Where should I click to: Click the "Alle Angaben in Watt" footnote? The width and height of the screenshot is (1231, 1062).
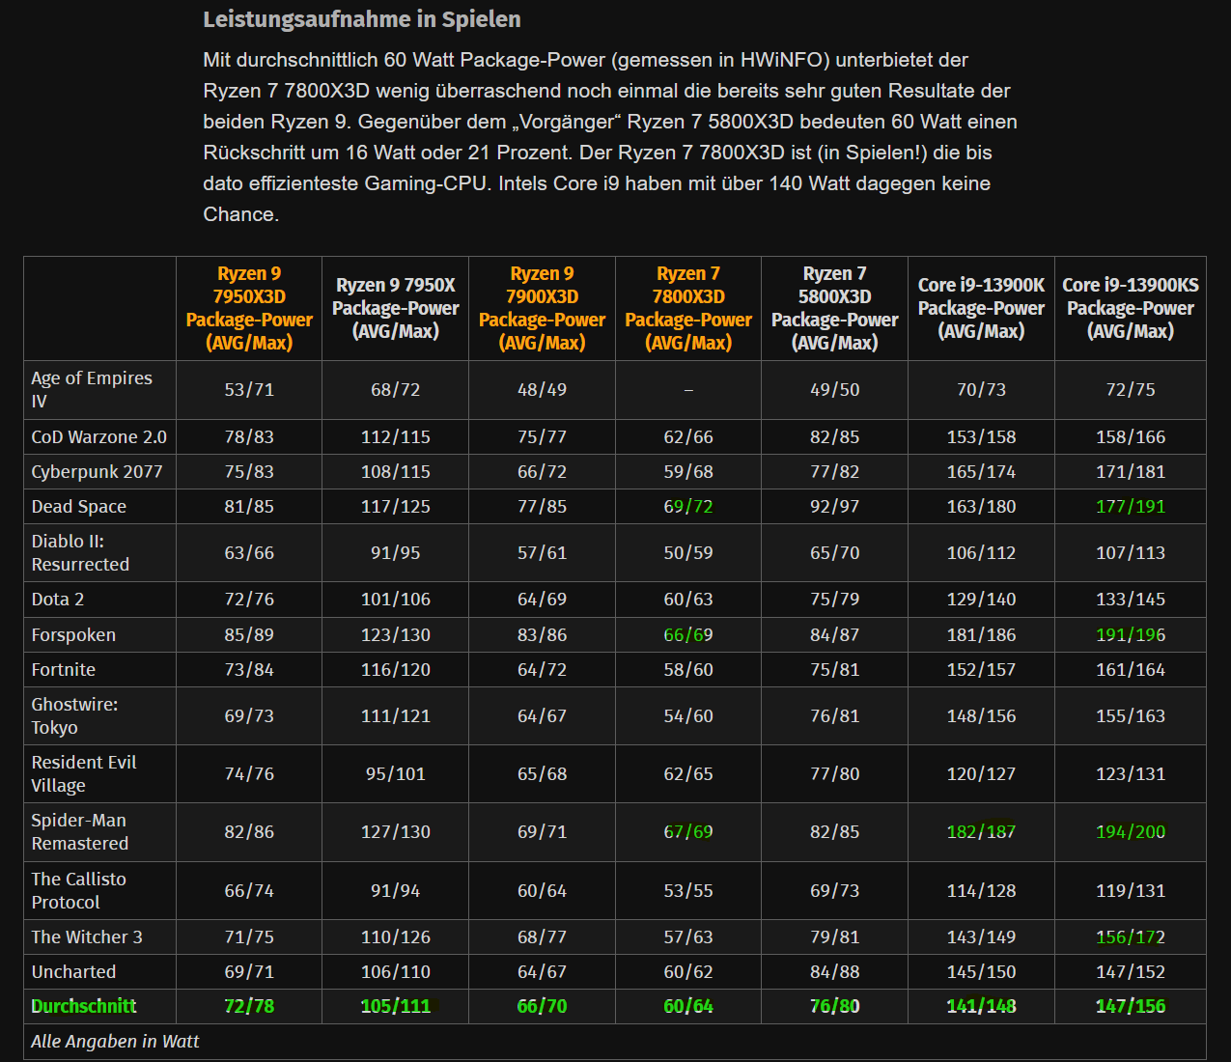tap(115, 1041)
